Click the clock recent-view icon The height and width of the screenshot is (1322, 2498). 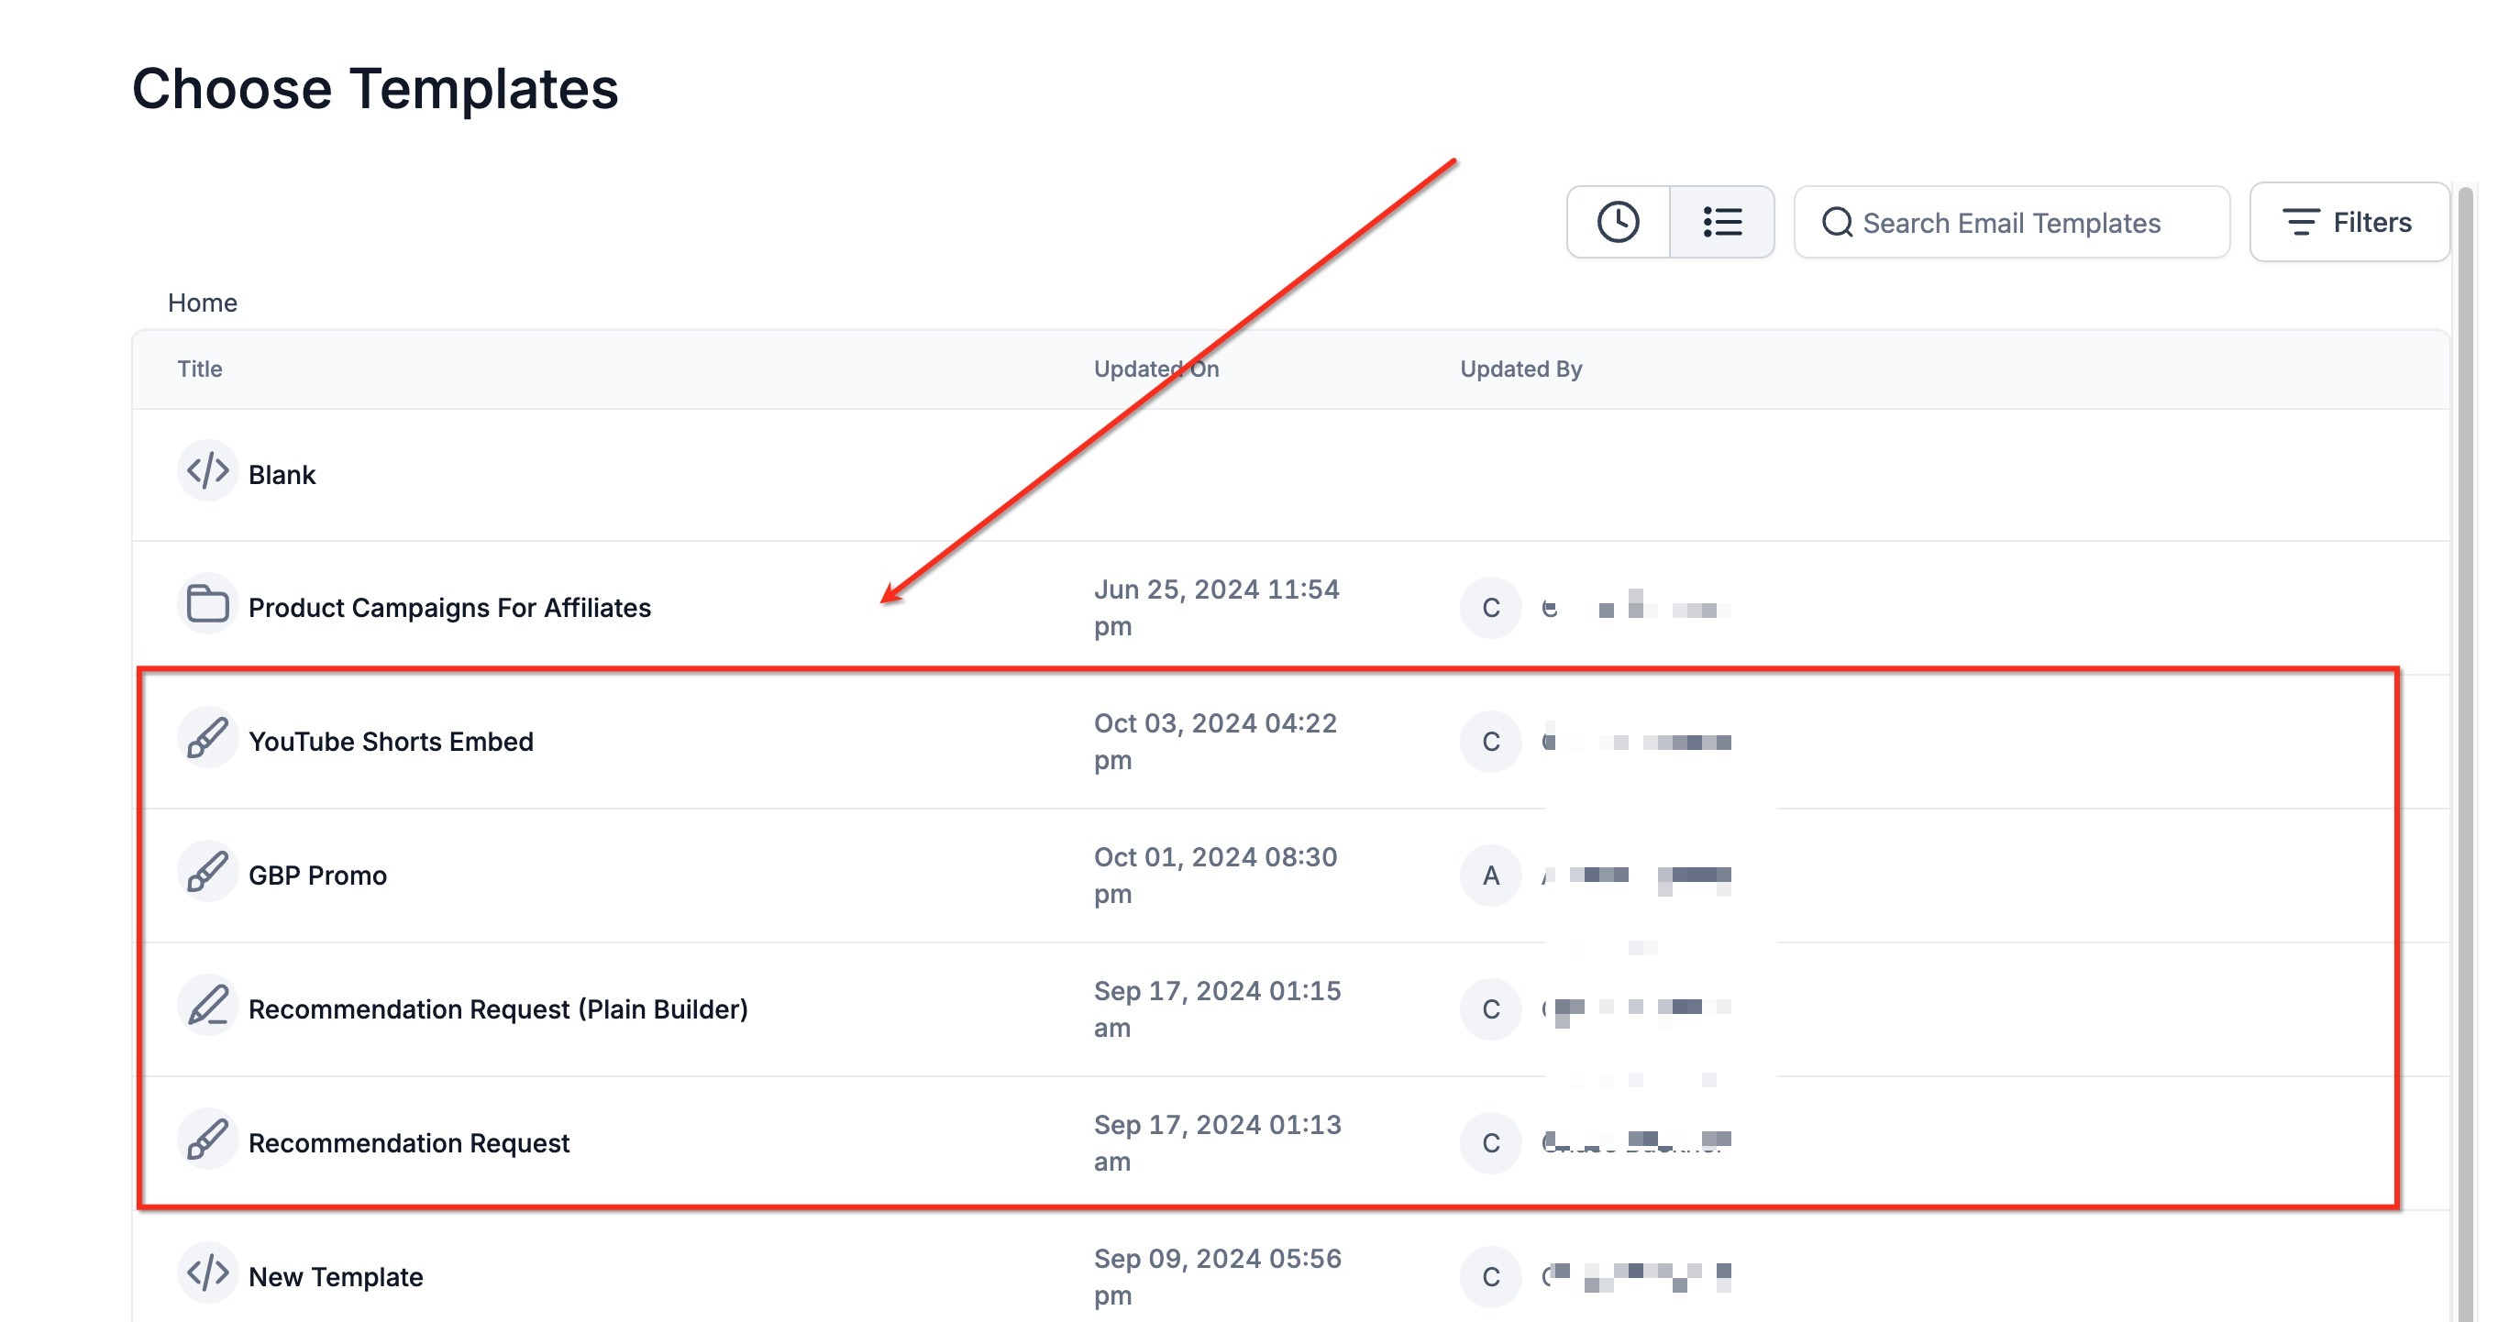click(x=1618, y=222)
